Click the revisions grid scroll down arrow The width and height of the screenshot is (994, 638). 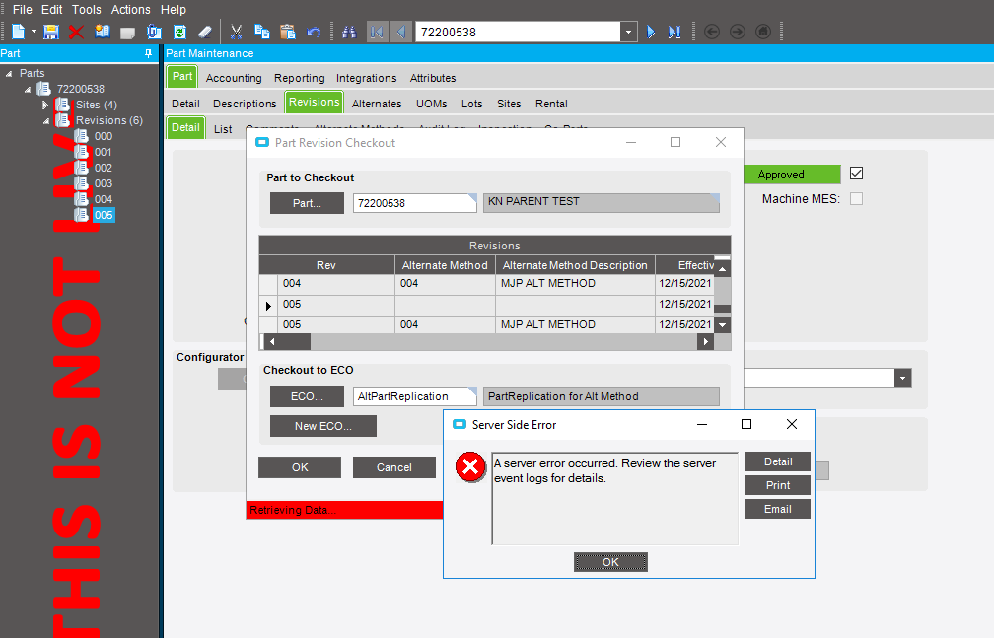722,325
